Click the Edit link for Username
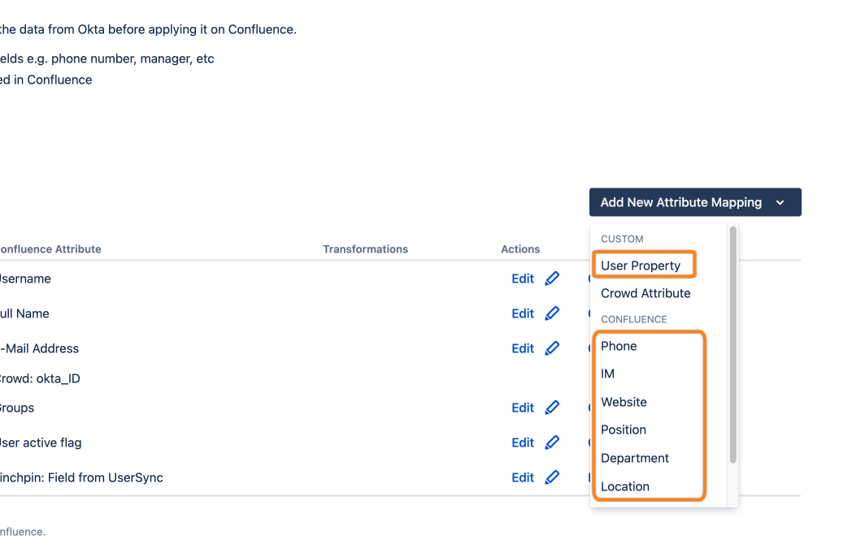 [x=523, y=278]
